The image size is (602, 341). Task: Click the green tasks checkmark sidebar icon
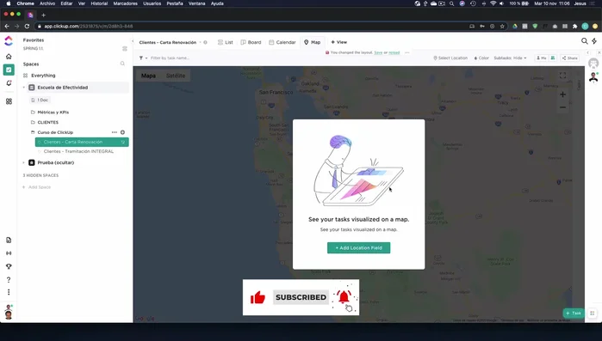coord(9,70)
